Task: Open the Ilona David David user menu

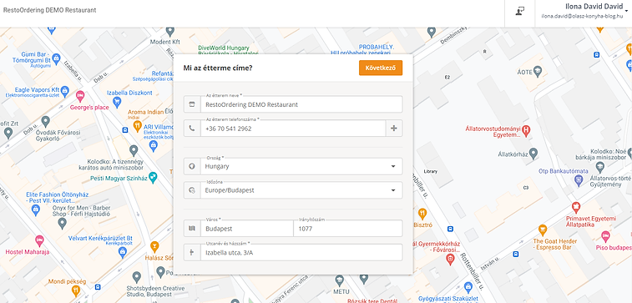Action: coord(584,12)
